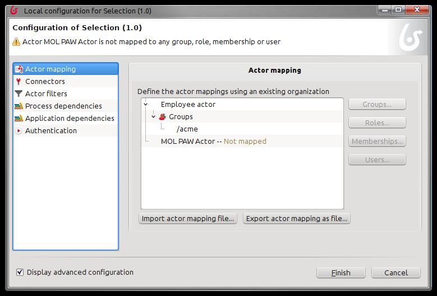
Task: Click the Process dependencies icon
Action: coord(19,106)
